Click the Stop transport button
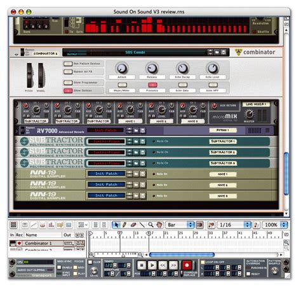The width and height of the screenshot is (301, 287). (x=142, y=265)
